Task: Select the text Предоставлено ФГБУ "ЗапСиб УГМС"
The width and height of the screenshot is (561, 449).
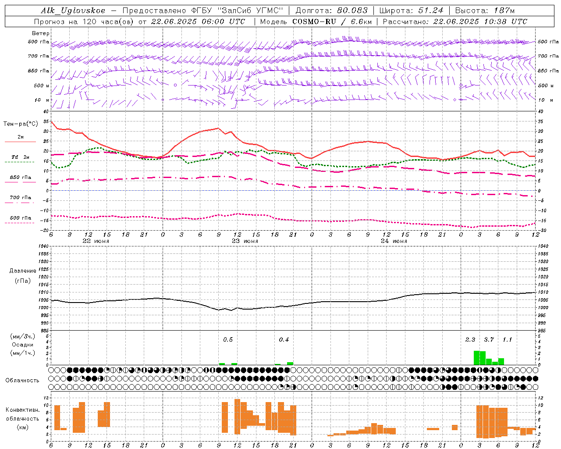Action: (203, 11)
